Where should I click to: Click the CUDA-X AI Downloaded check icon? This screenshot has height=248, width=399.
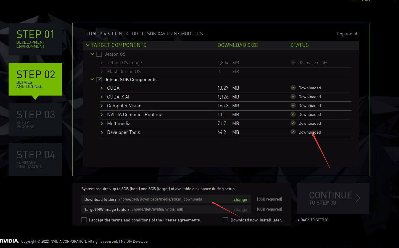coord(293,97)
